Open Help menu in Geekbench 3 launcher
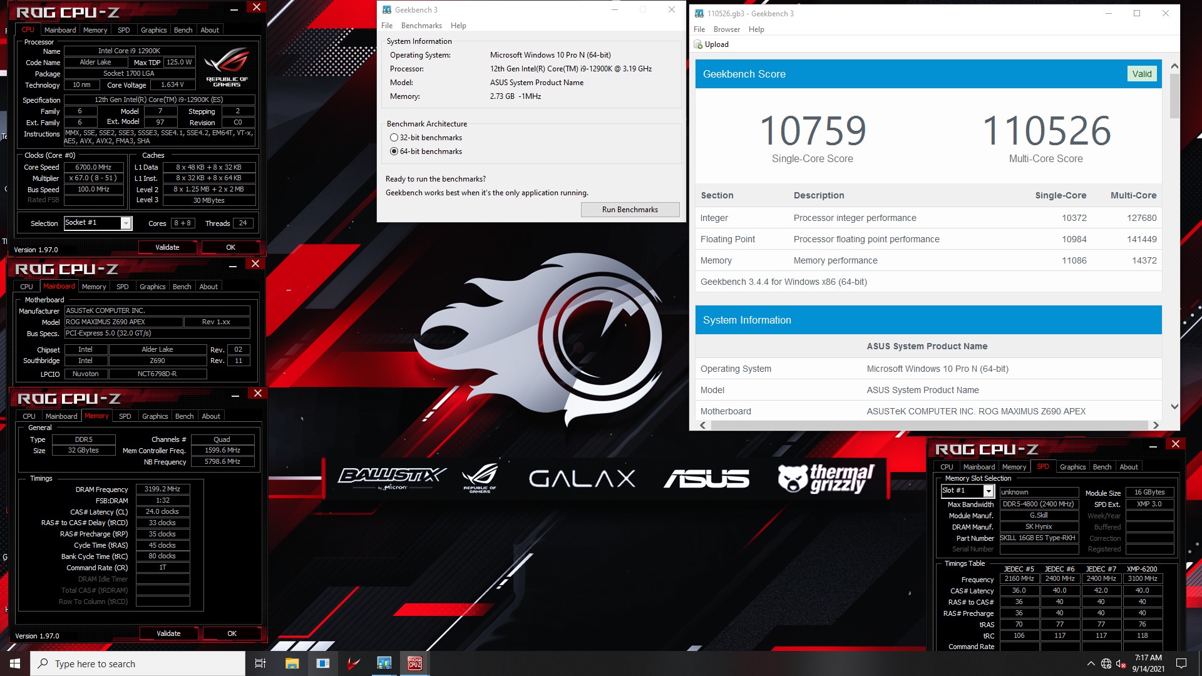Image resolution: width=1202 pixels, height=676 pixels. coord(458,26)
